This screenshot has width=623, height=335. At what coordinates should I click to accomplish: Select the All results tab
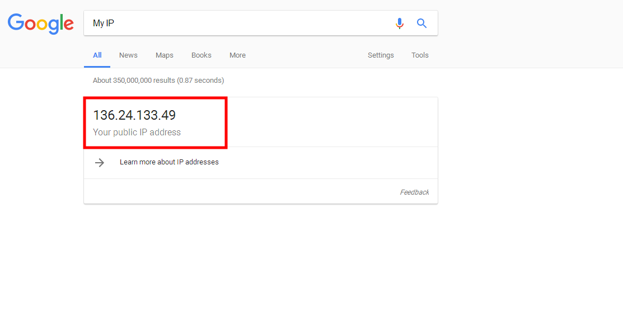[97, 55]
